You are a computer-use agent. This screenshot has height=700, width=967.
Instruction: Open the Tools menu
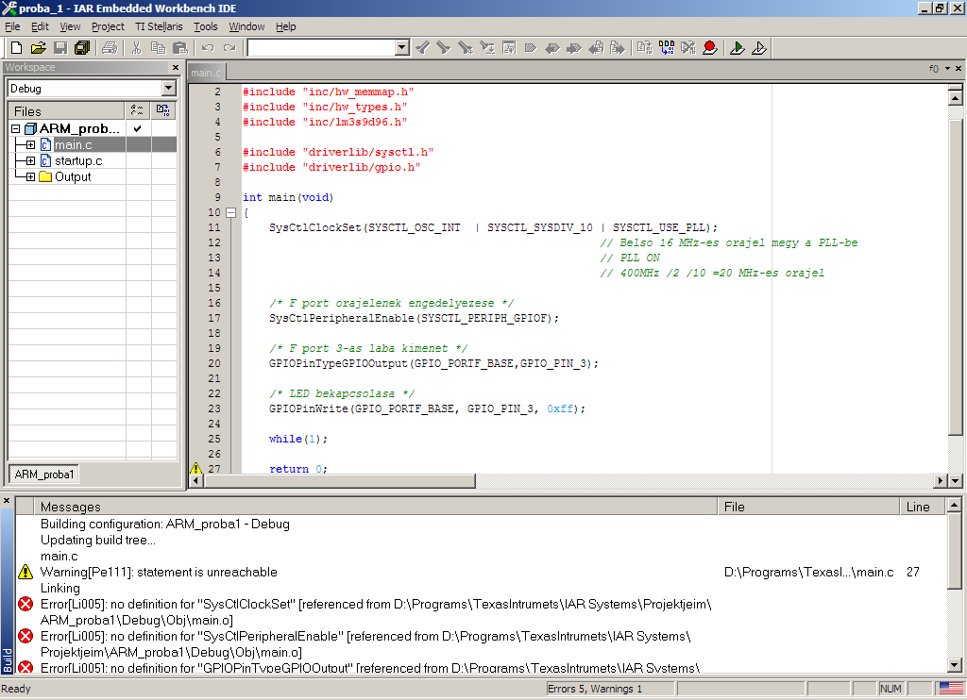[x=205, y=26]
